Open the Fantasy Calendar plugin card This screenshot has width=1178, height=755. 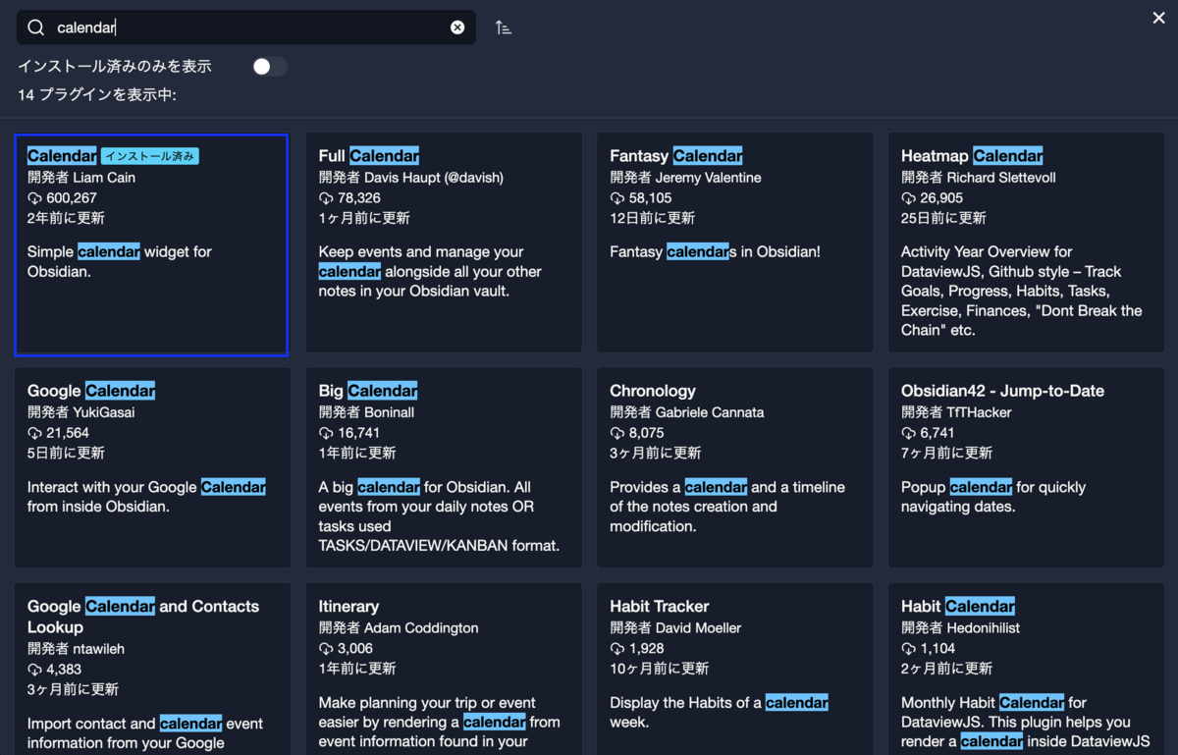[735, 243]
